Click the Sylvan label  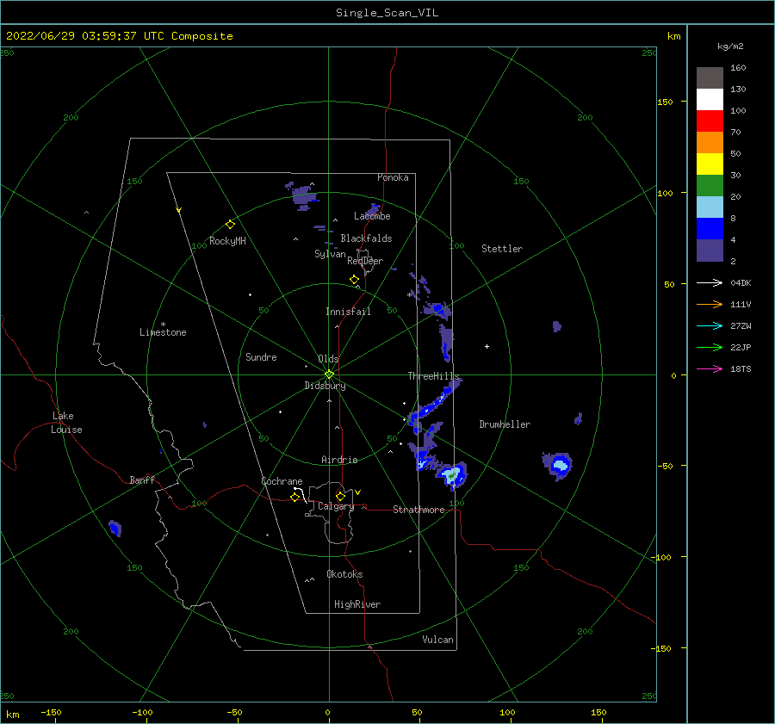tap(330, 254)
